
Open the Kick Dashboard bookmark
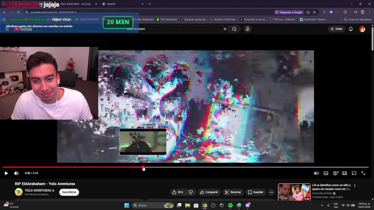[167, 20]
